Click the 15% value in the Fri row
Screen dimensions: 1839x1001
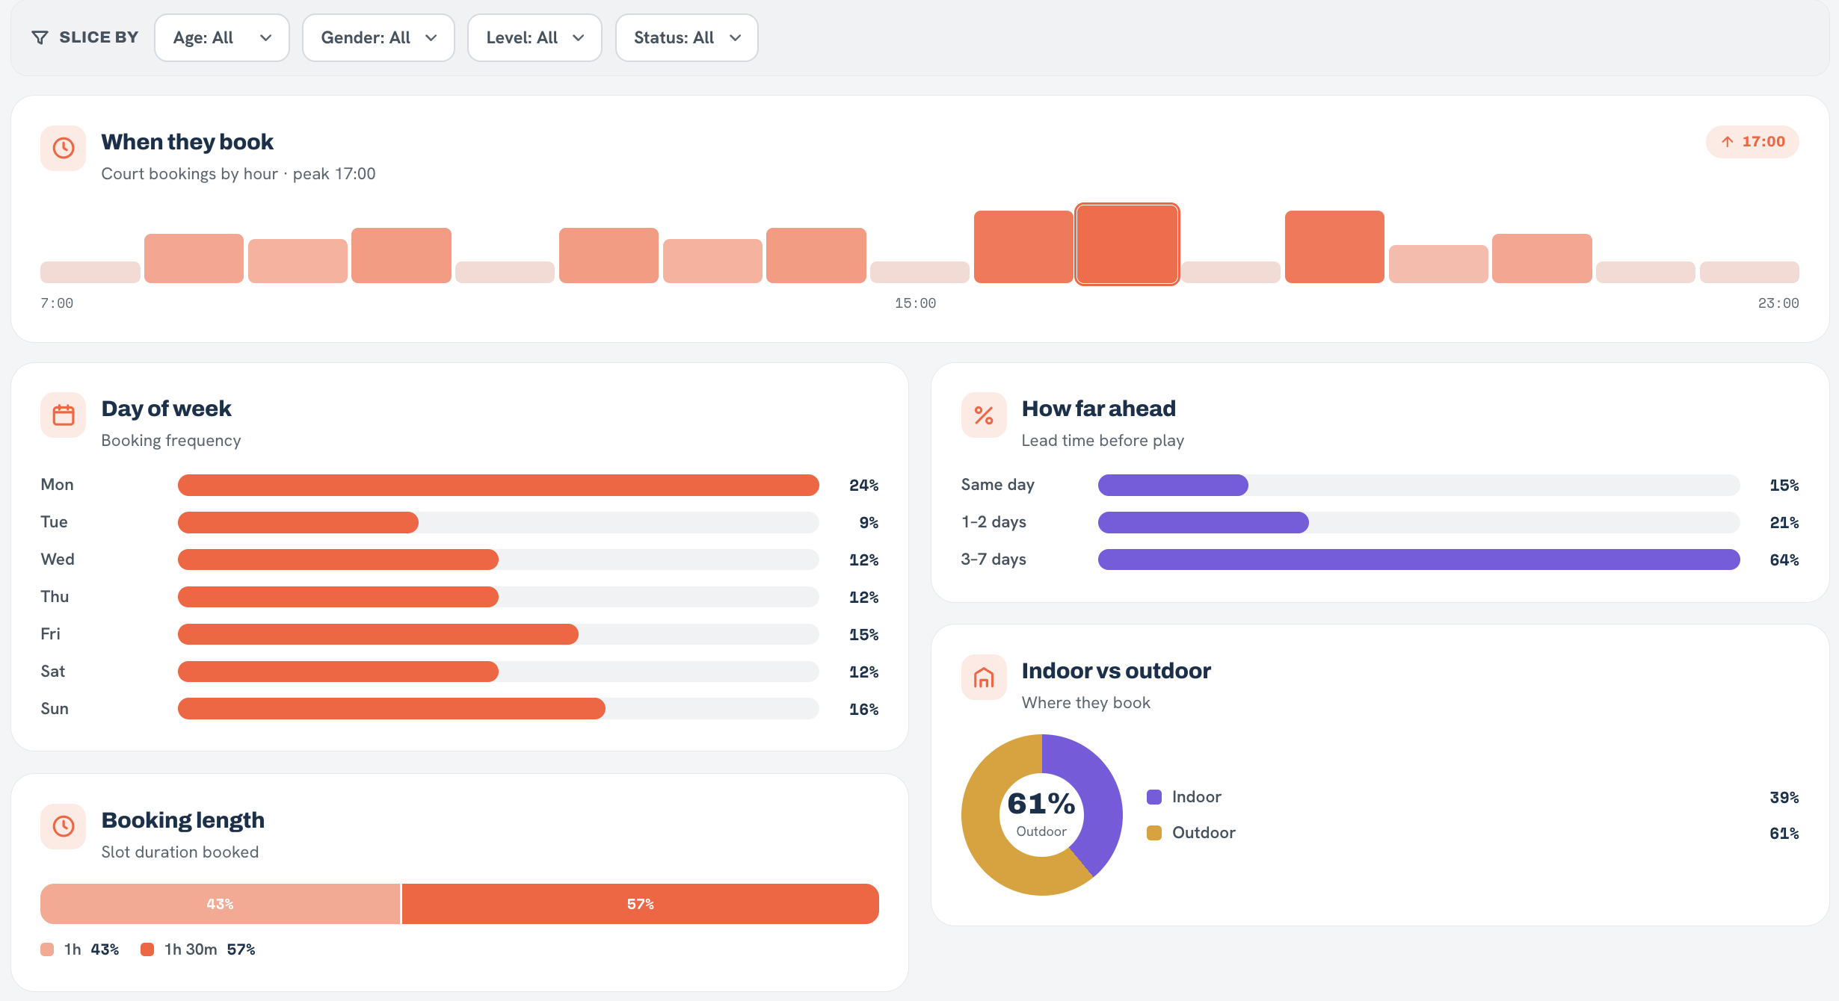click(864, 635)
